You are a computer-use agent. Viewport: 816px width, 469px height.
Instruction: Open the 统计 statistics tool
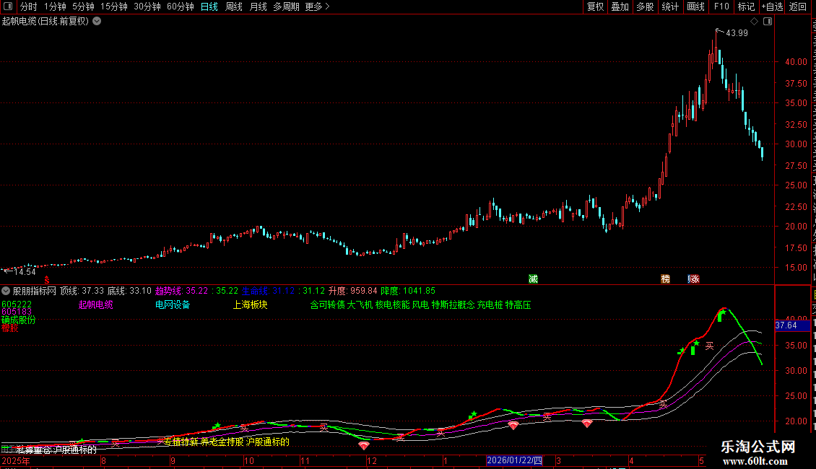coord(670,6)
